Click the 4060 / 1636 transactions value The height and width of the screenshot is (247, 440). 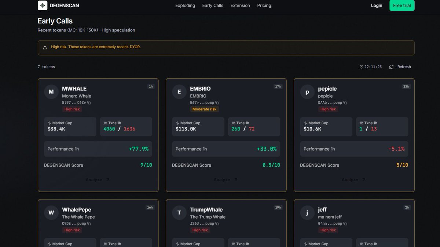coord(119,129)
